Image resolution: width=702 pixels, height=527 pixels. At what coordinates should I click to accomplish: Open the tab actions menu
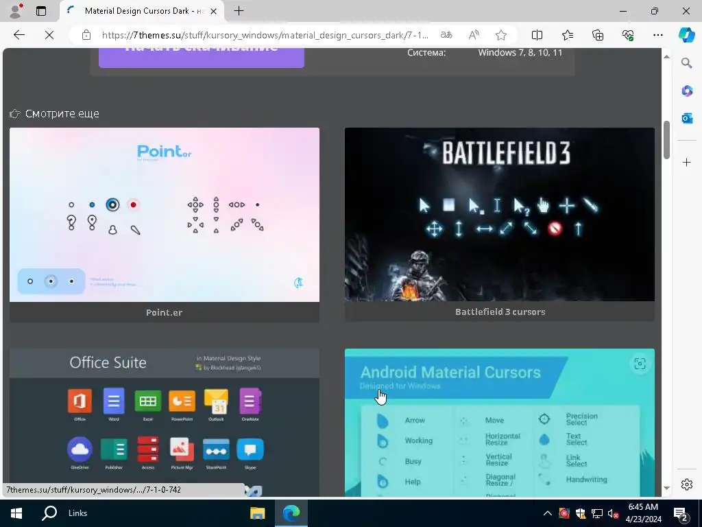40,11
